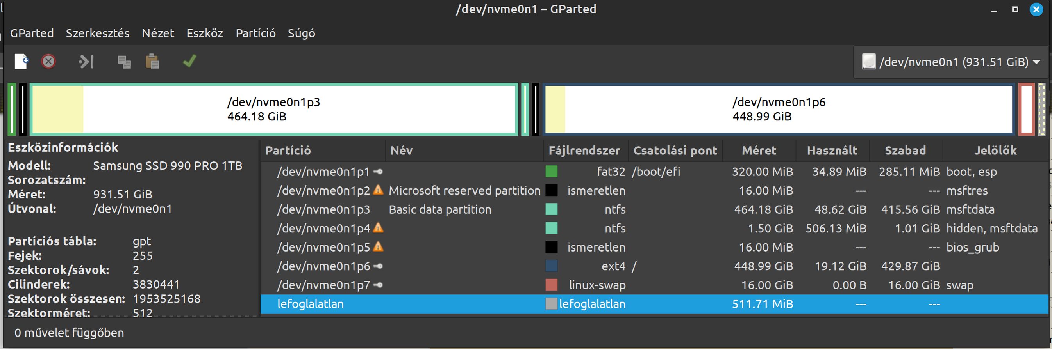Click the 464.18 GiB size cell
Image resolution: width=1052 pixels, height=349 pixels.
pos(763,209)
